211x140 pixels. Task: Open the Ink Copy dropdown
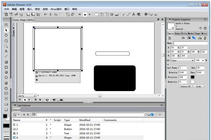182,60
